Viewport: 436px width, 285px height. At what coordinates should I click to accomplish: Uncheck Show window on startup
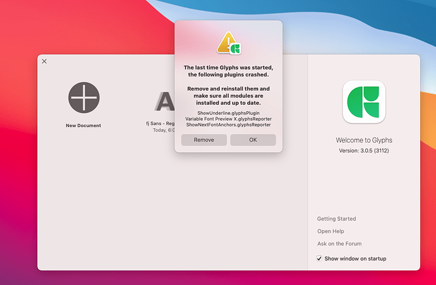(x=319, y=258)
